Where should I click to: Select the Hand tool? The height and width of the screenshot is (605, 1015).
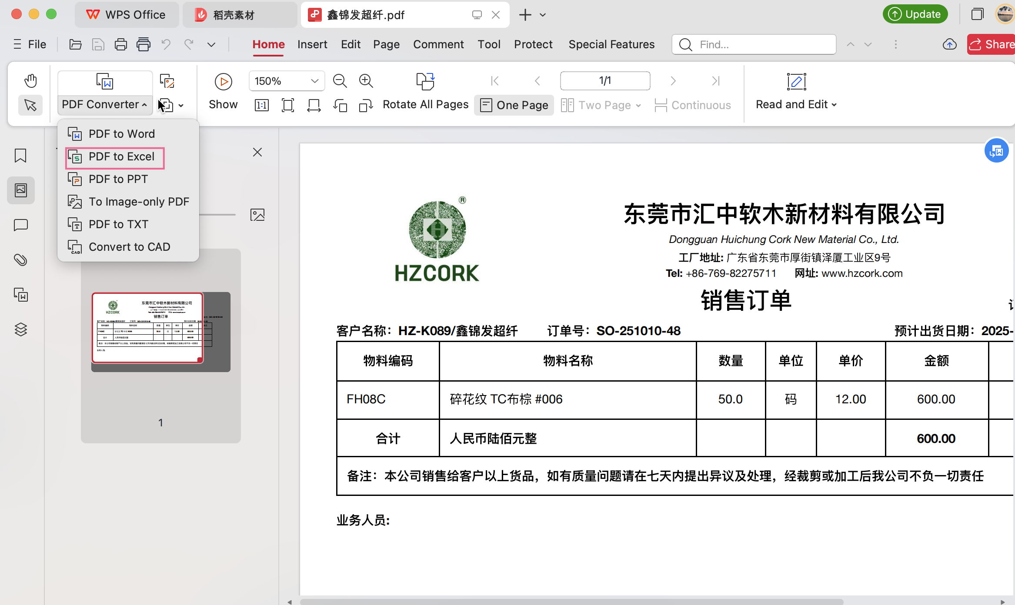click(x=30, y=81)
